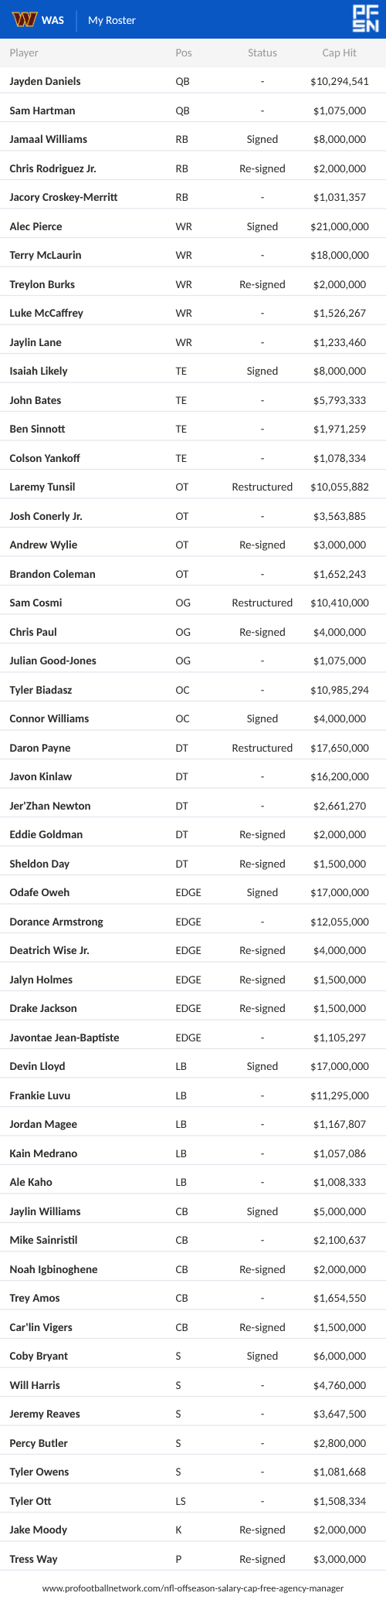Sort by the Pos column header
This screenshot has height=1603, width=386.
184,53
